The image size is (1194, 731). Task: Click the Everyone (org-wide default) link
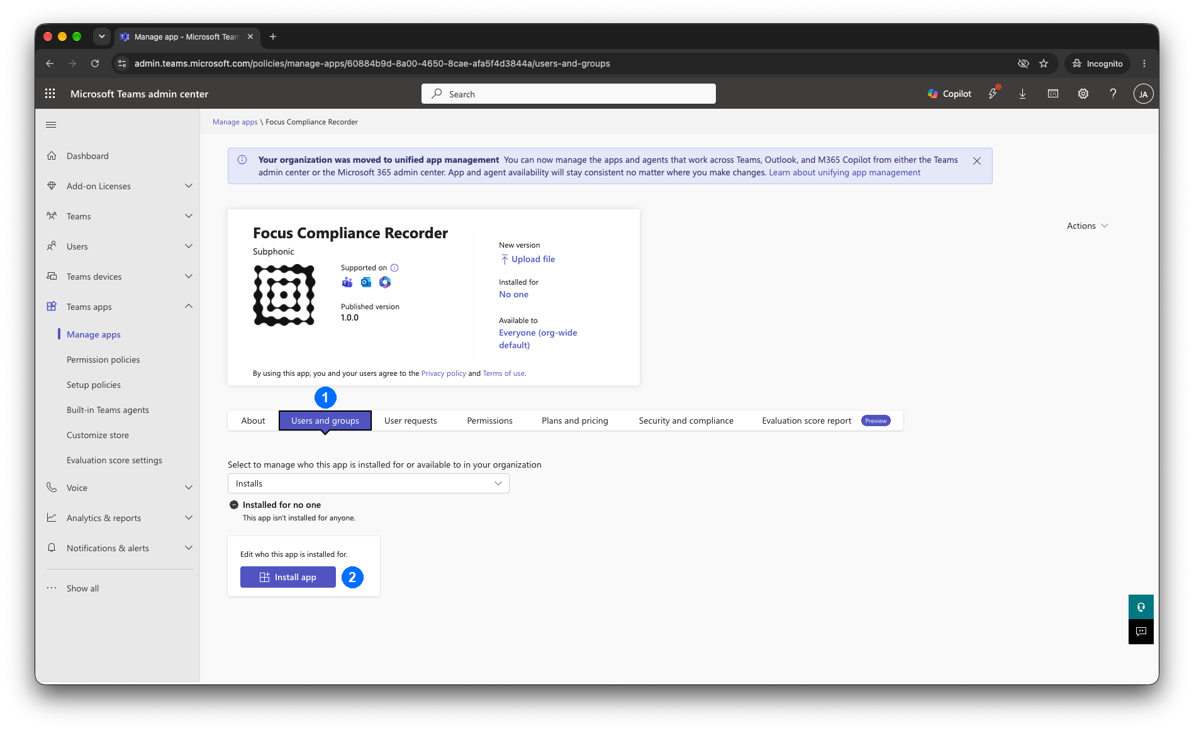click(538, 339)
